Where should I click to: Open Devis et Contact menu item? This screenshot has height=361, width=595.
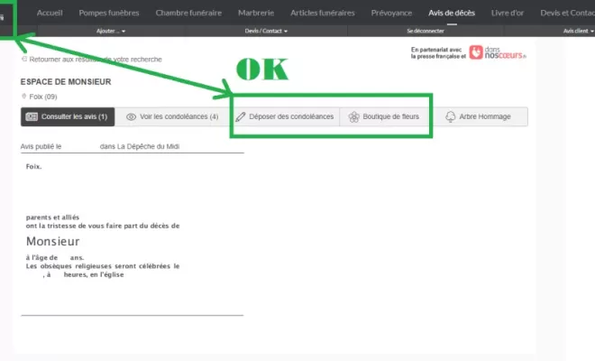tap(567, 13)
